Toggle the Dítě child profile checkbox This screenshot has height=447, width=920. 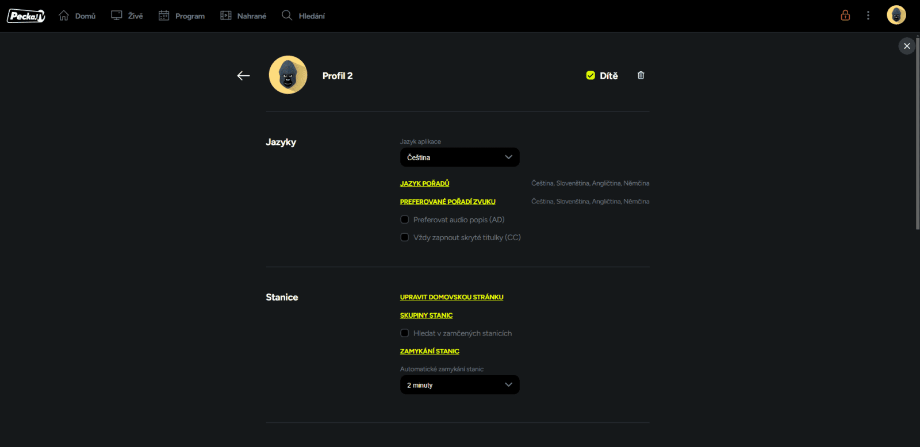[x=591, y=75]
